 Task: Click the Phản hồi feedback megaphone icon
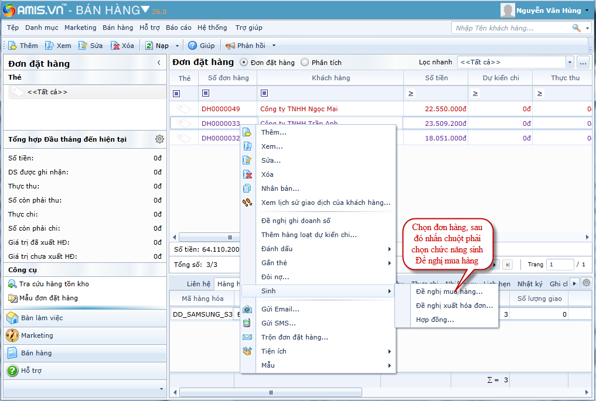click(x=230, y=46)
